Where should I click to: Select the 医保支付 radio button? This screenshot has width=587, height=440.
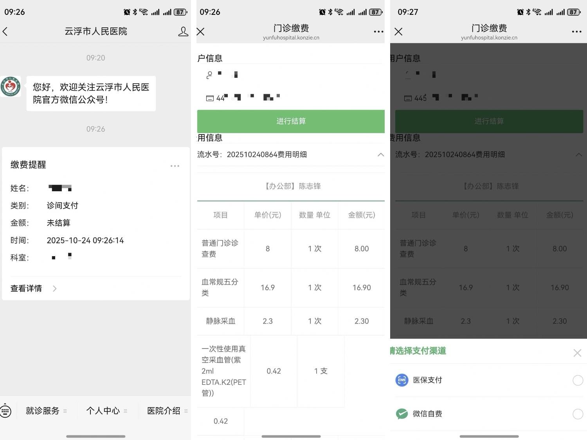578,380
